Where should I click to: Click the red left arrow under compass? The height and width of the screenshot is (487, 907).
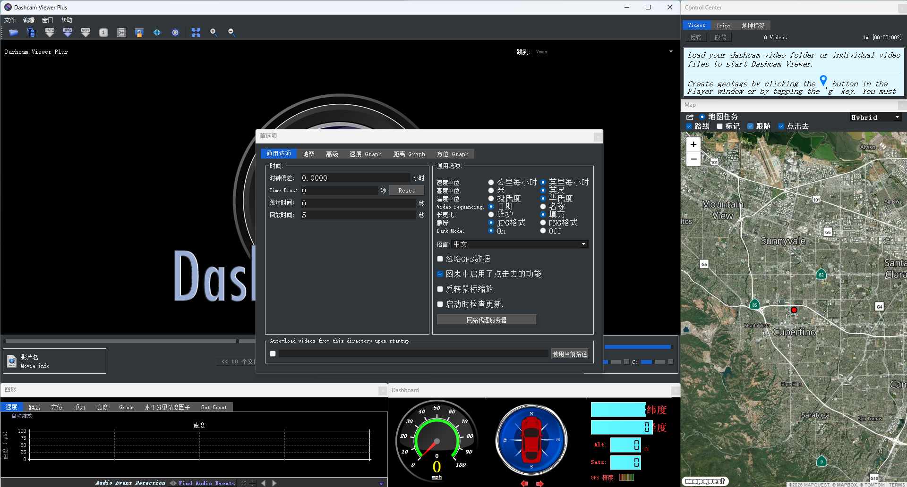[524, 483]
